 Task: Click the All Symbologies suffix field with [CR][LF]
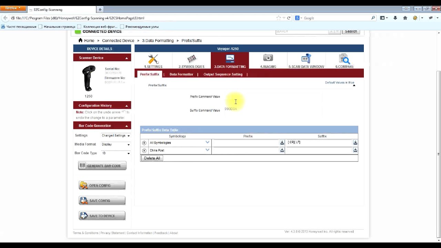[x=319, y=143]
